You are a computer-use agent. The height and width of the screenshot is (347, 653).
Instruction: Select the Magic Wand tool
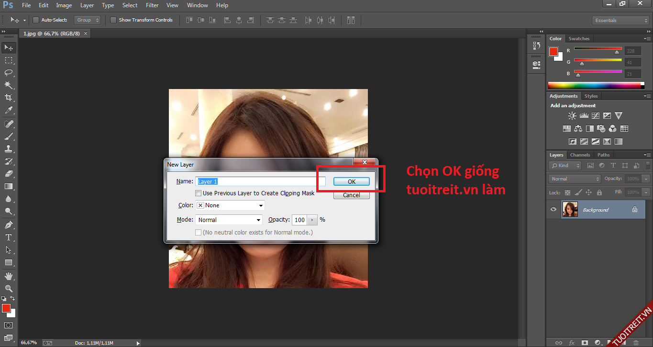(9, 85)
